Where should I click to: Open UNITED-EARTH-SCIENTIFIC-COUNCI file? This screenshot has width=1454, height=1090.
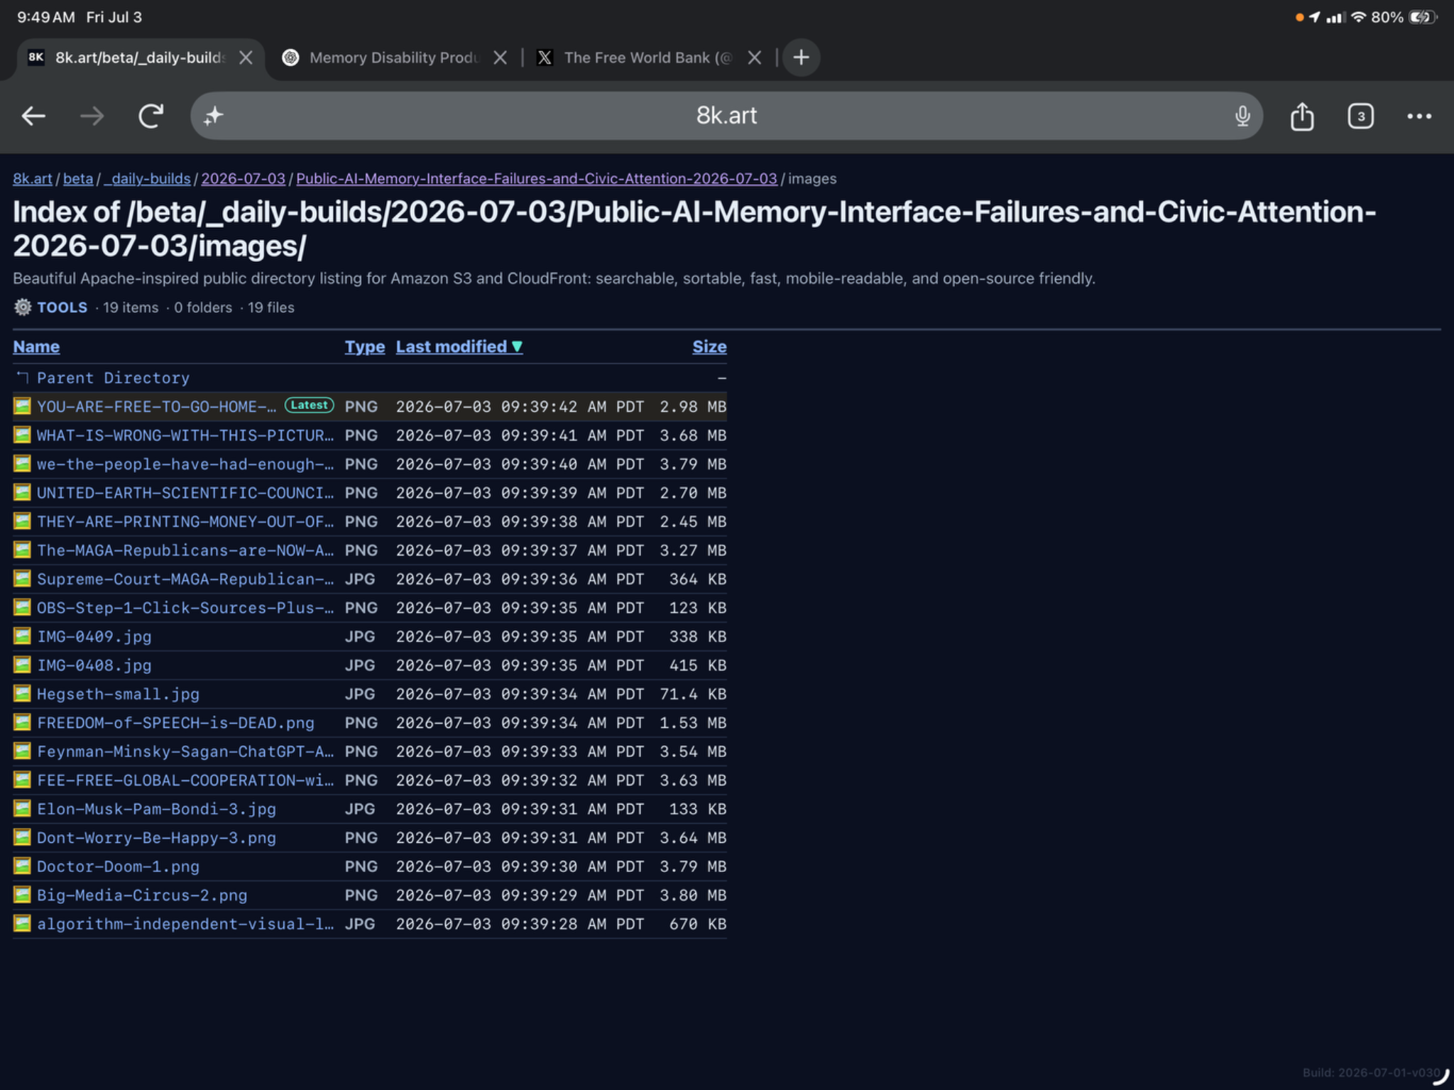point(185,493)
